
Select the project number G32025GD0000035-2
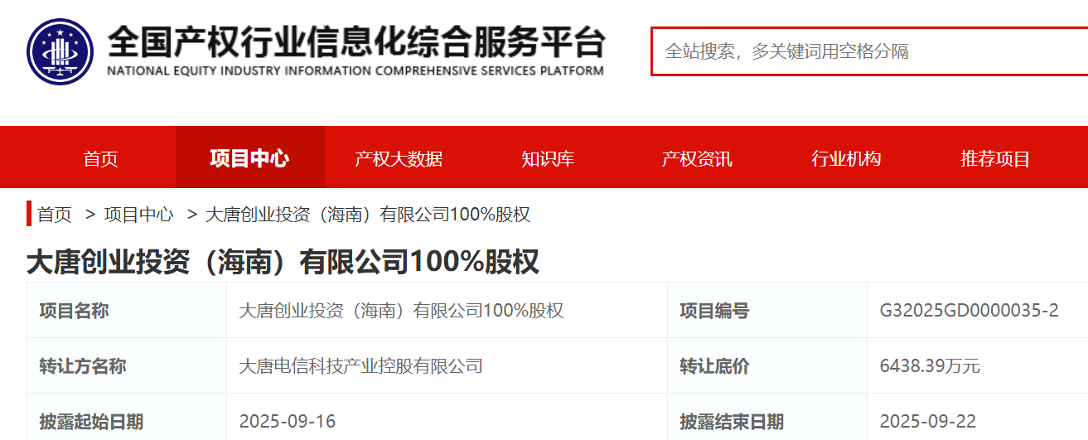coord(969,311)
